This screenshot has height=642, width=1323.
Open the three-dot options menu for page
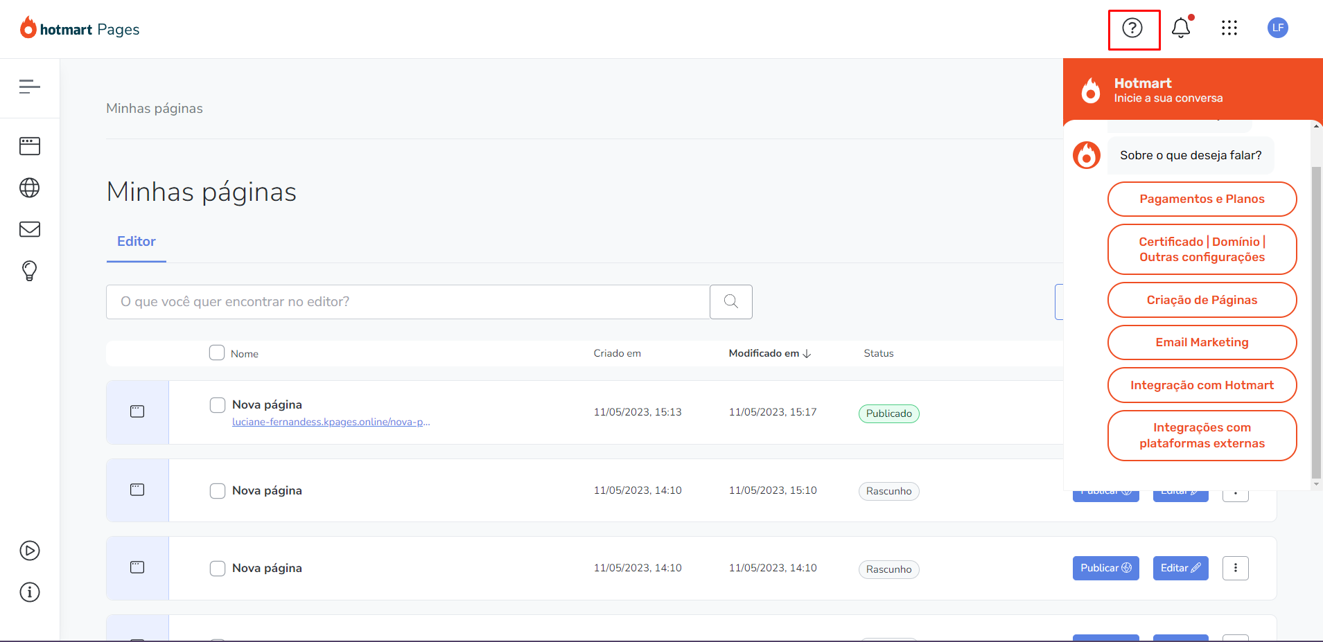(x=1235, y=568)
